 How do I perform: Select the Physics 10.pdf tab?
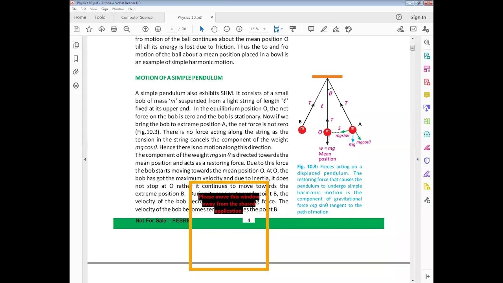click(190, 17)
